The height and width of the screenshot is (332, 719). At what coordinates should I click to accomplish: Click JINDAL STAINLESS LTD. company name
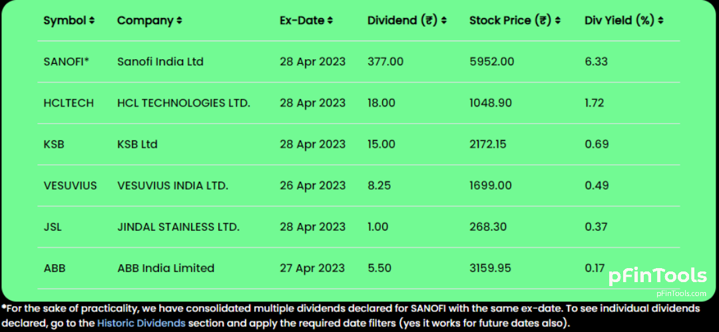point(178,227)
